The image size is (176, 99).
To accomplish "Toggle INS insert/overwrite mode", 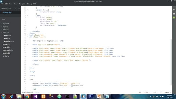I will pos(139,92).
